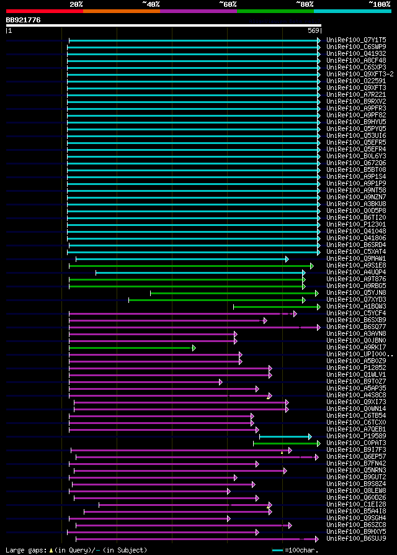This screenshot has width=397, height=555.
Task: Select the UniRef100_Q5EFR5 label
Action: 356,143
